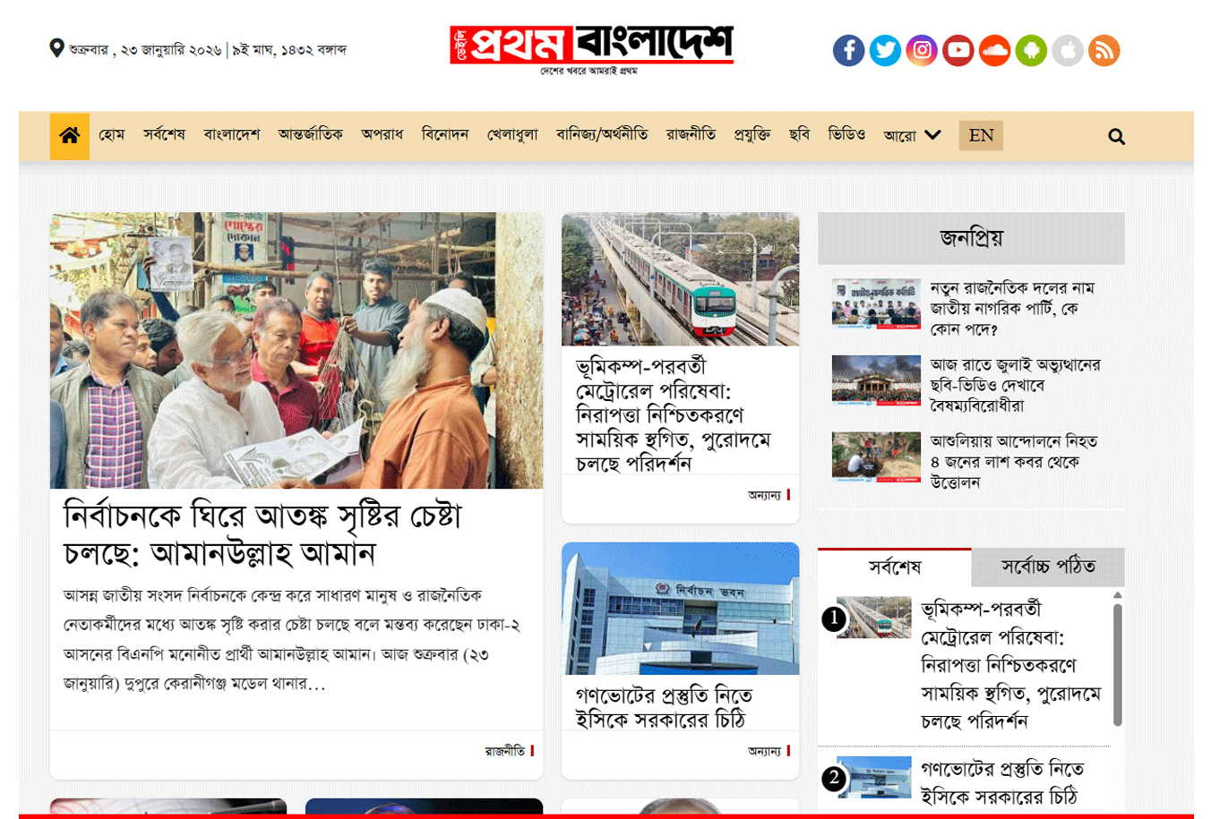The height and width of the screenshot is (819, 1220).
Task: Open the SoundCloud icon link
Action: pyautogui.click(x=994, y=50)
